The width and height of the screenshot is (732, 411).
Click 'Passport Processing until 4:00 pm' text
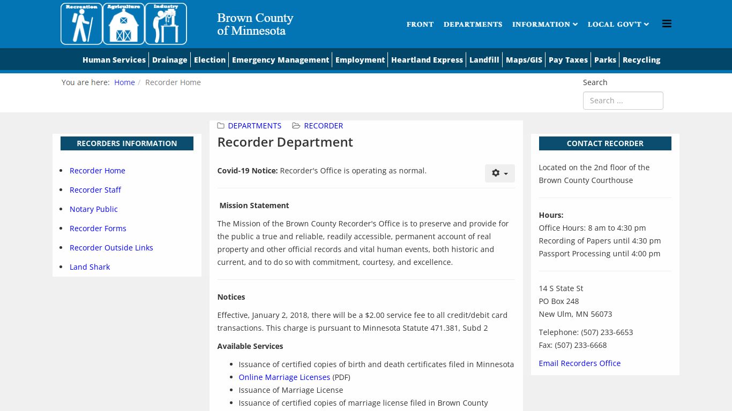coord(600,254)
